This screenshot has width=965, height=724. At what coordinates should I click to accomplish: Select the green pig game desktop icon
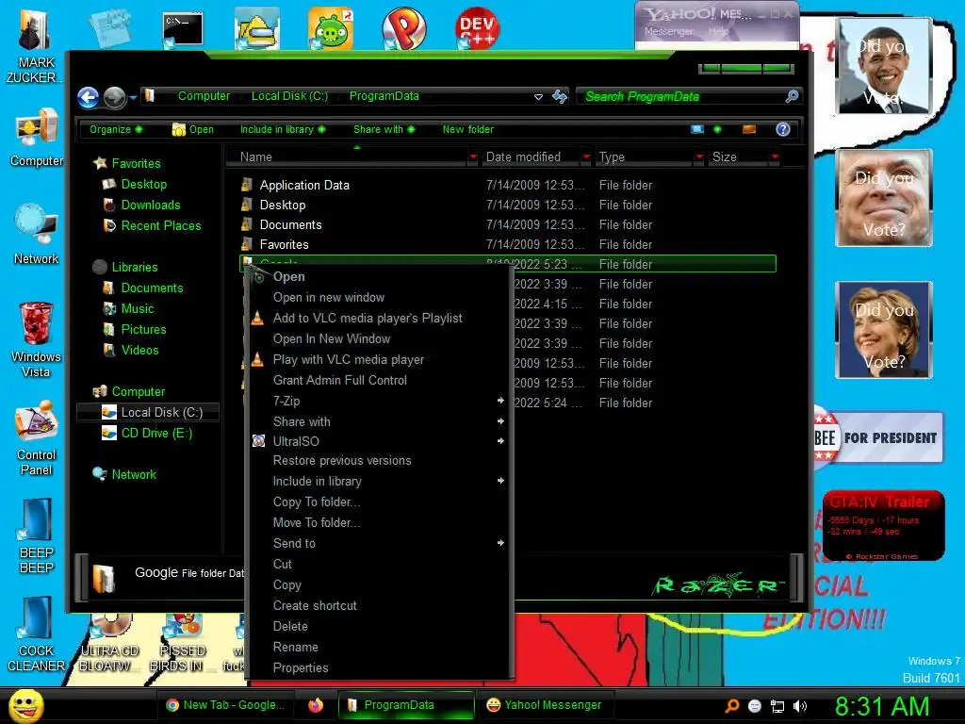[331, 28]
